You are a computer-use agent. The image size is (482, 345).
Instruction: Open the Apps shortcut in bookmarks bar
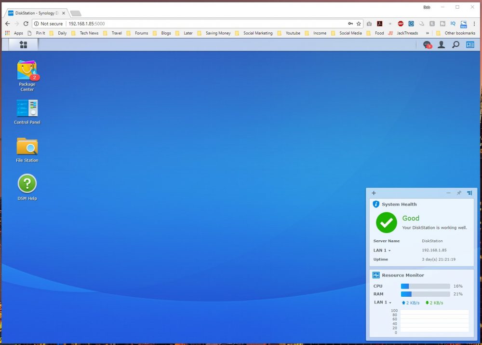pyautogui.click(x=14, y=33)
